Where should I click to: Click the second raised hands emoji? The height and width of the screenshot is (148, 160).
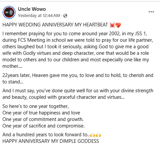coord(98,135)
